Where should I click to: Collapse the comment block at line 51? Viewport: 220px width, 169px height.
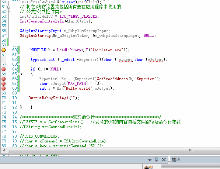coord(9,7)
